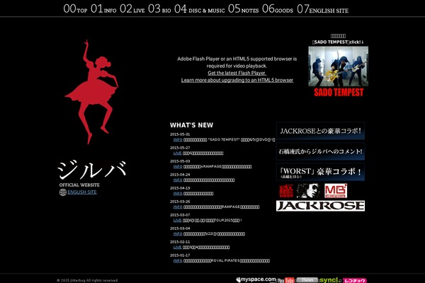Click the ジルバ band name logo text

[x=92, y=170]
